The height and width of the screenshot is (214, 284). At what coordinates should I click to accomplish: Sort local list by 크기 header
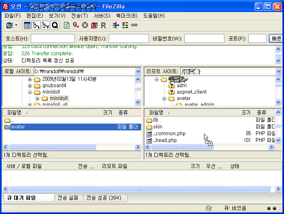click(x=99, y=113)
